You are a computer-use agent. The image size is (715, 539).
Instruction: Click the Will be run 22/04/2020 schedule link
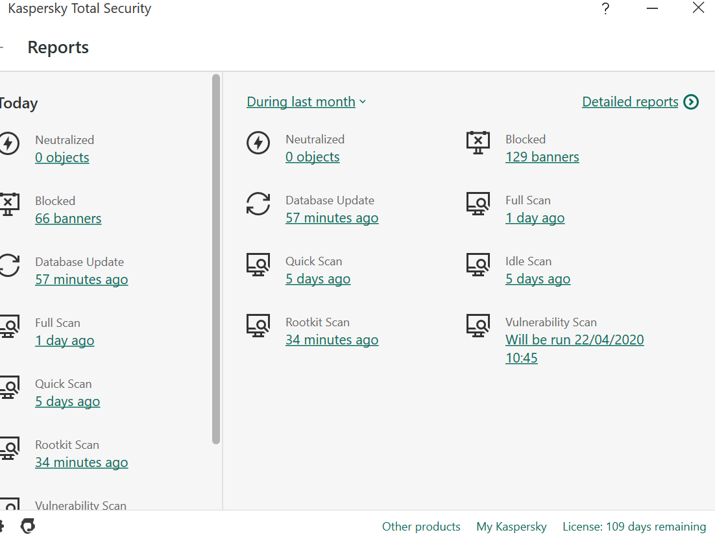click(x=574, y=340)
